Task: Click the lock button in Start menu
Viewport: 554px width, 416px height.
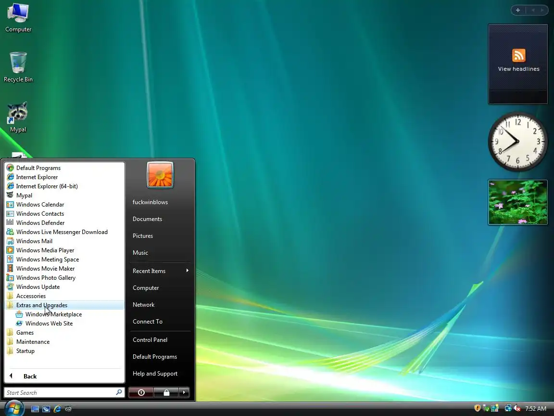Action: click(166, 392)
